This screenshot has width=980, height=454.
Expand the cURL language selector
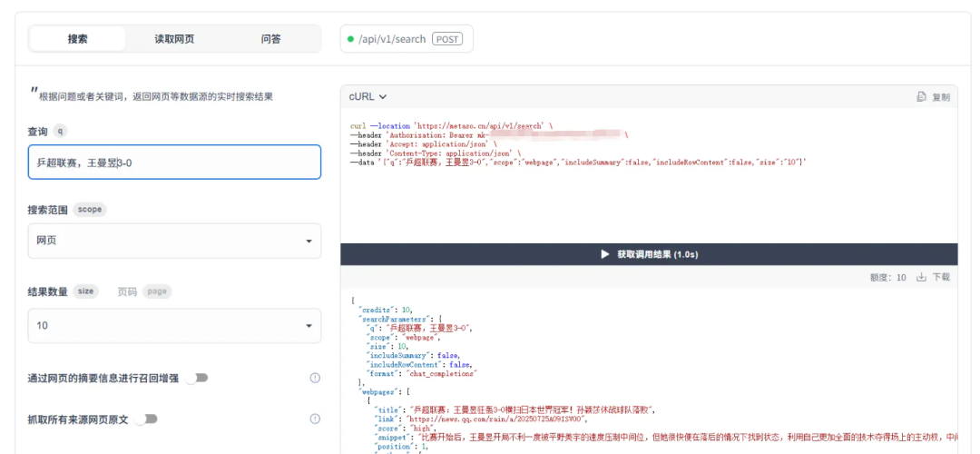(x=367, y=96)
